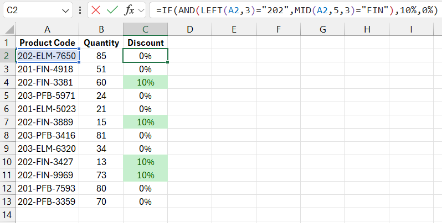This screenshot has height=223, width=442.
Task: Click the Quantity header cell
Action: click(x=101, y=43)
